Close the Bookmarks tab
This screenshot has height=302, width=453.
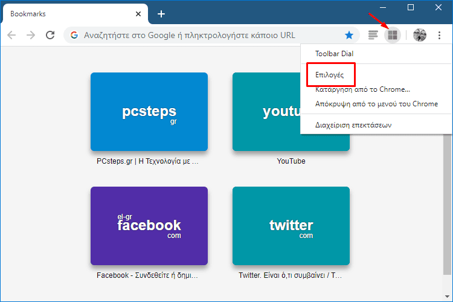coord(138,13)
